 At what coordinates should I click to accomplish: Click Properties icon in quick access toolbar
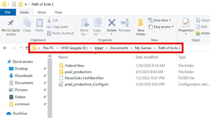(14, 4)
